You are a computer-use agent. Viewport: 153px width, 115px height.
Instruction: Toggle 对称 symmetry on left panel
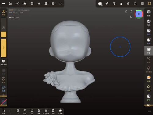click(x=4, y=13)
